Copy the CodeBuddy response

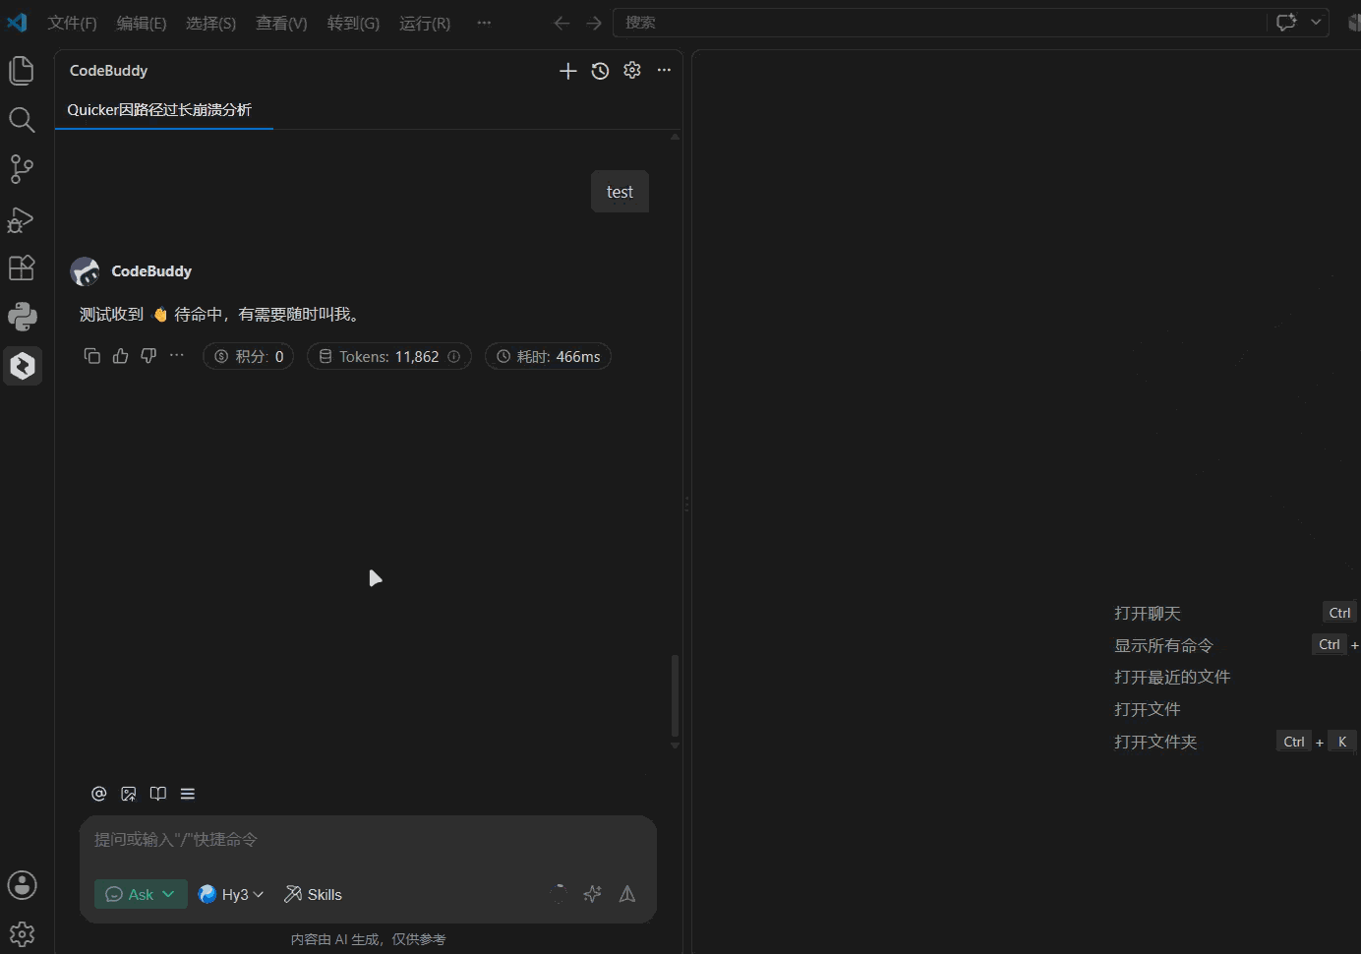(x=92, y=356)
